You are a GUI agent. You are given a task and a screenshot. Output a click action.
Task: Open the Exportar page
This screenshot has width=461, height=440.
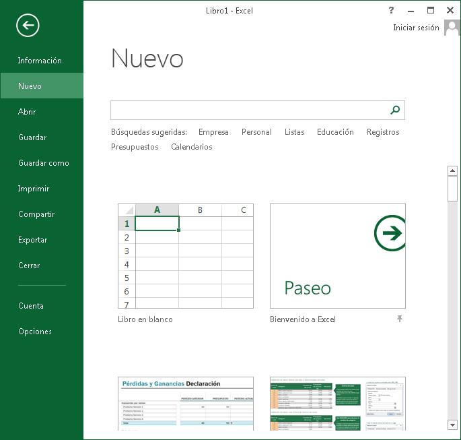(x=32, y=240)
